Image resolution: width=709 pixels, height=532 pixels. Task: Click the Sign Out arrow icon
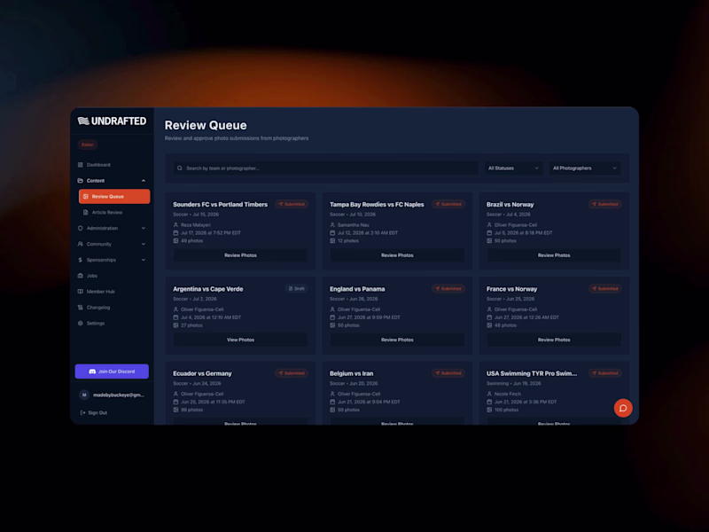[x=82, y=412]
